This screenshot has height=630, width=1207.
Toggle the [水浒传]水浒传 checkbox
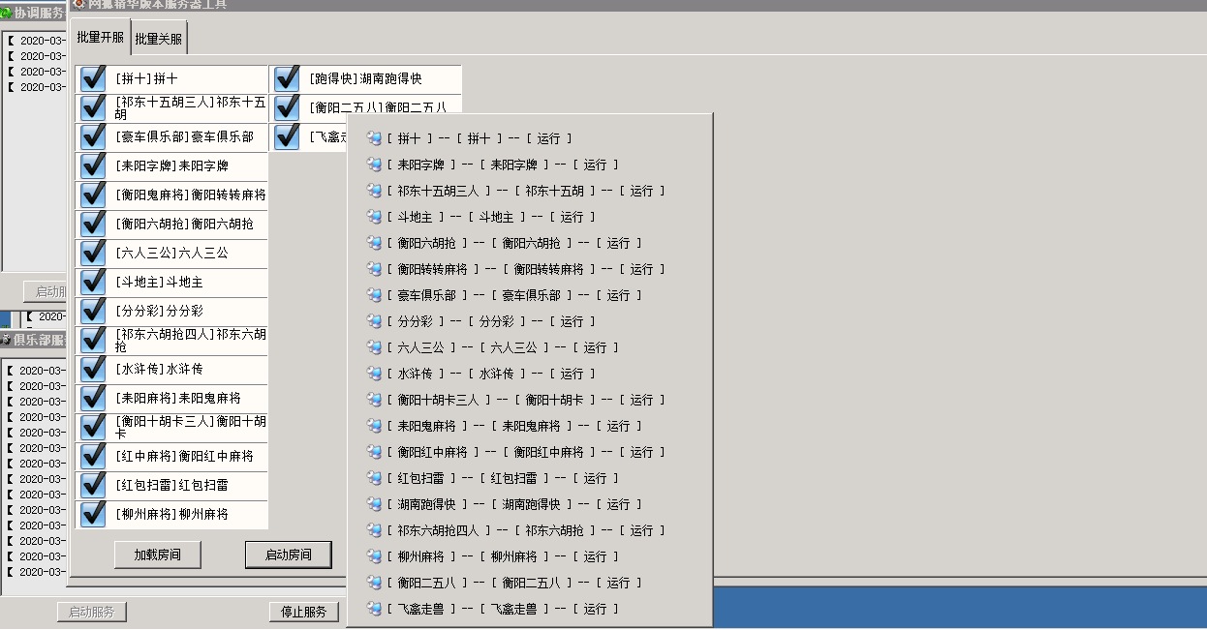(93, 370)
